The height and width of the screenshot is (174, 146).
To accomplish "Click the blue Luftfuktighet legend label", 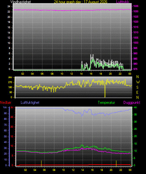I will pos(30,103).
